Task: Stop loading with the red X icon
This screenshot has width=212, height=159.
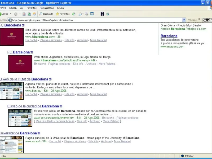Action: 24,14
